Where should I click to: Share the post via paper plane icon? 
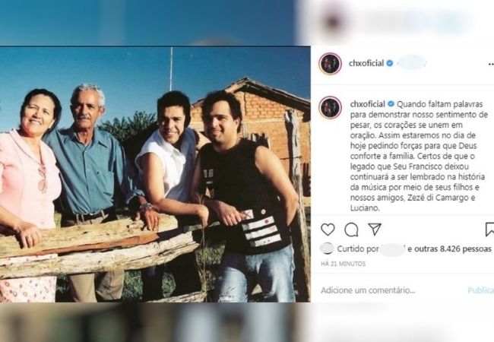coord(375,230)
